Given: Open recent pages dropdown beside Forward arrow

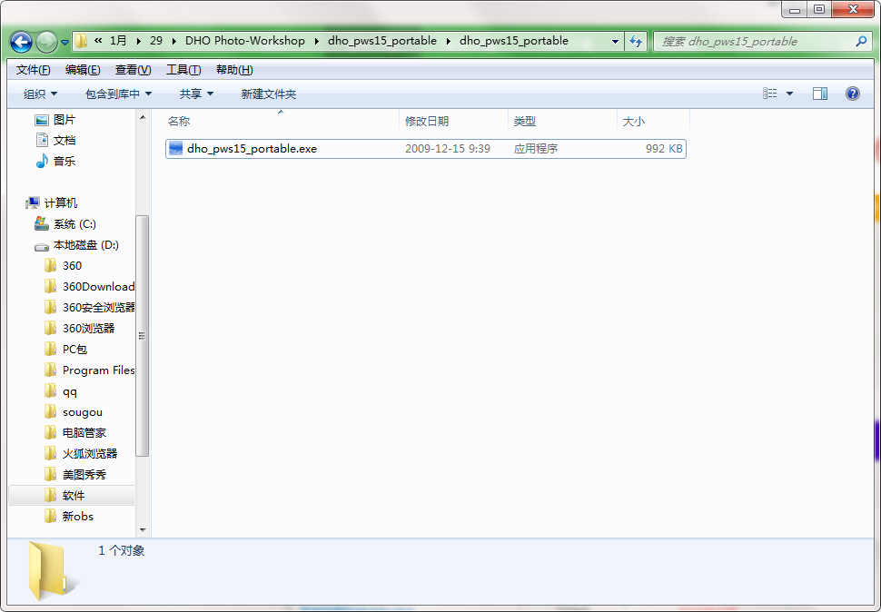Looking at the screenshot, I should [64, 42].
